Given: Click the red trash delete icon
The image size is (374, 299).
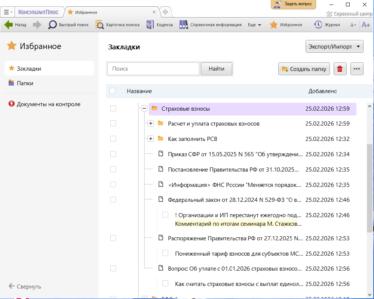Looking at the screenshot, I should point(340,69).
